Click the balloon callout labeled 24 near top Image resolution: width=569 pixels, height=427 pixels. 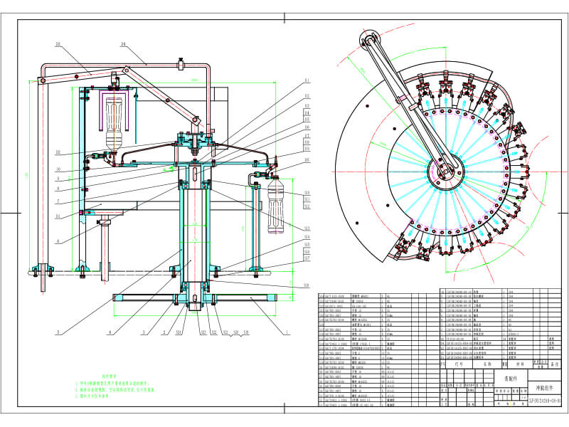click(126, 44)
